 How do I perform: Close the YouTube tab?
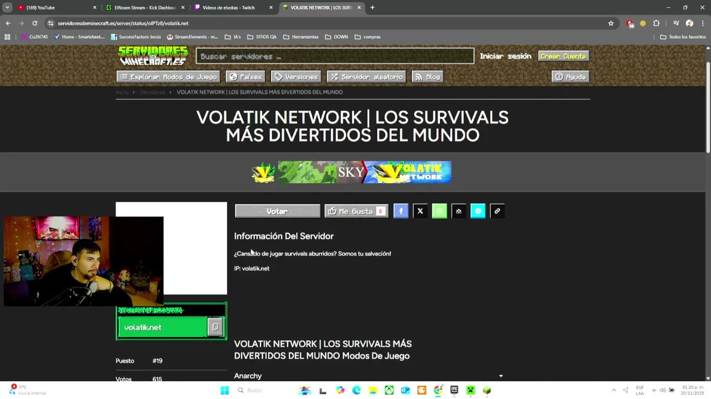pos(94,8)
